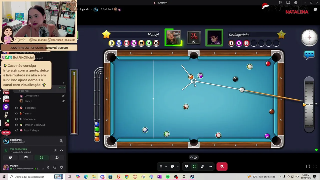The image size is (320, 180).
Task: Click the 90 coins pot icon
Action: point(194,37)
